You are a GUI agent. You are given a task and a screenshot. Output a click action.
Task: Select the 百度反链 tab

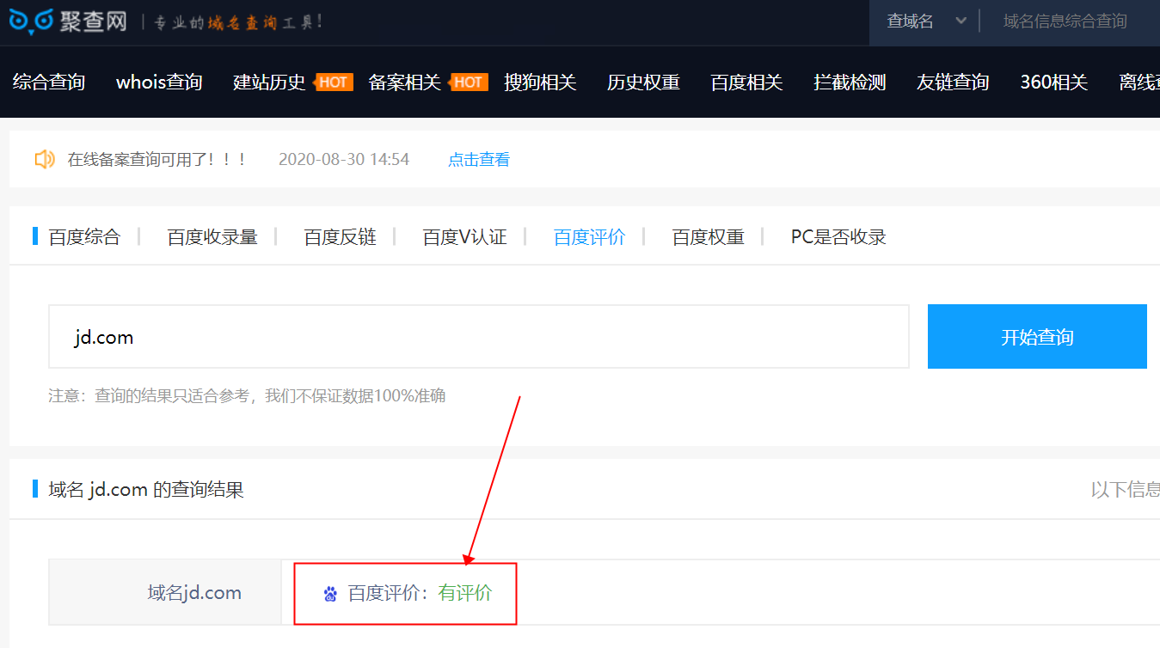click(x=340, y=236)
